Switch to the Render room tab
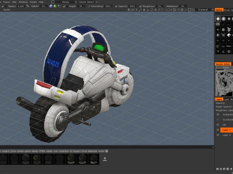The width and height of the screenshot is (233, 174). 7,10
